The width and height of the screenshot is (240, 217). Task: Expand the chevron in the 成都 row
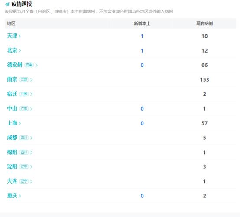[x=31, y=138]
